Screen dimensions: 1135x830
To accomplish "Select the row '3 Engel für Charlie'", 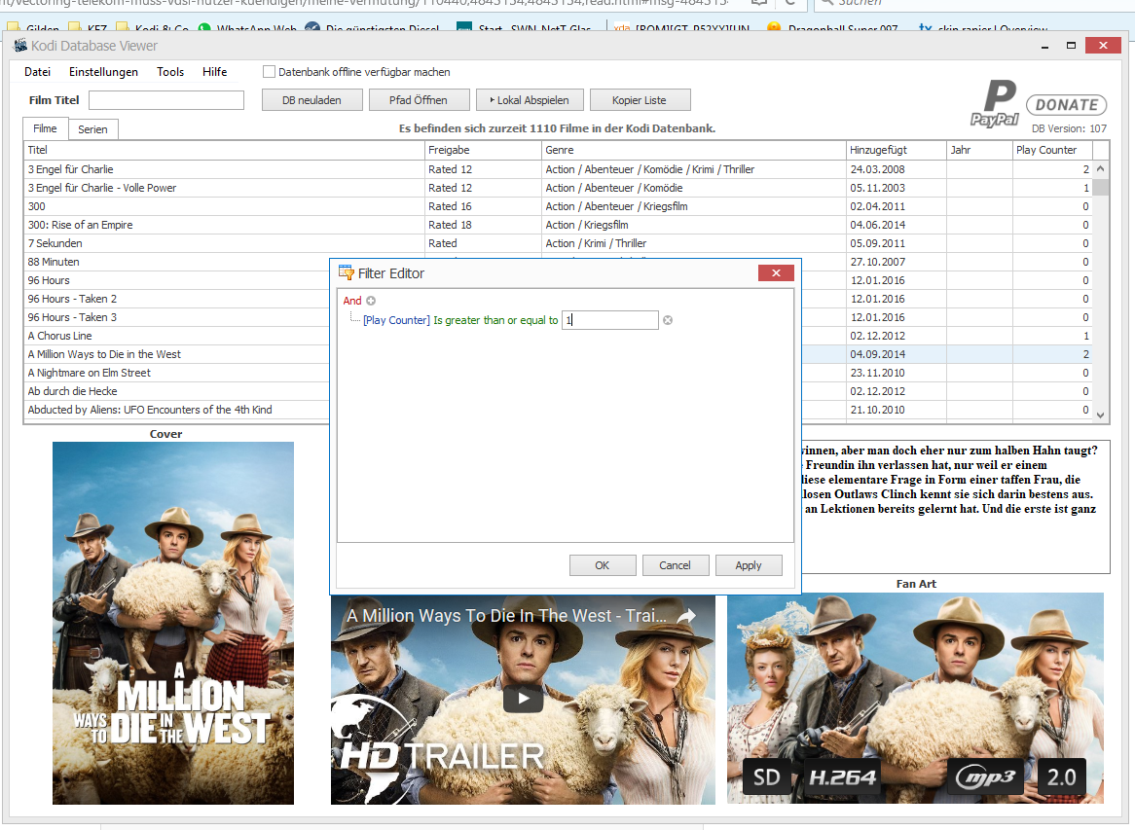I will [x=558, y=169].
